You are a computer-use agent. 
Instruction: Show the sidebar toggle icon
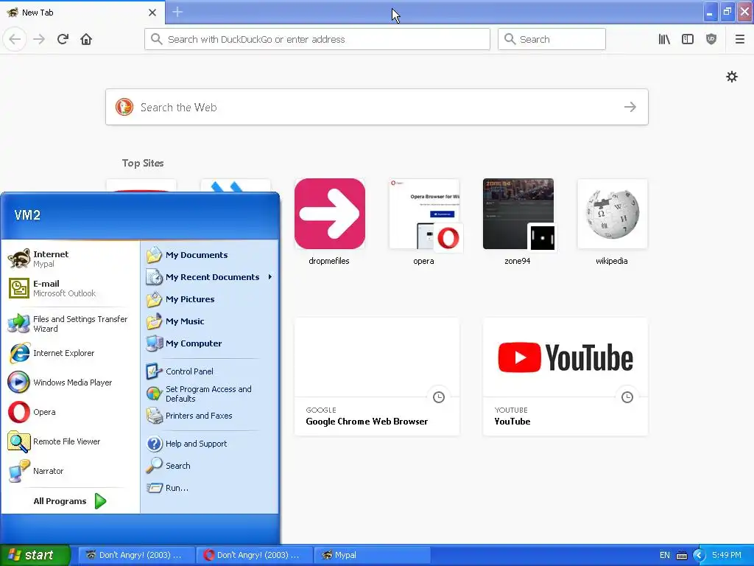click(x=688, y=39)
